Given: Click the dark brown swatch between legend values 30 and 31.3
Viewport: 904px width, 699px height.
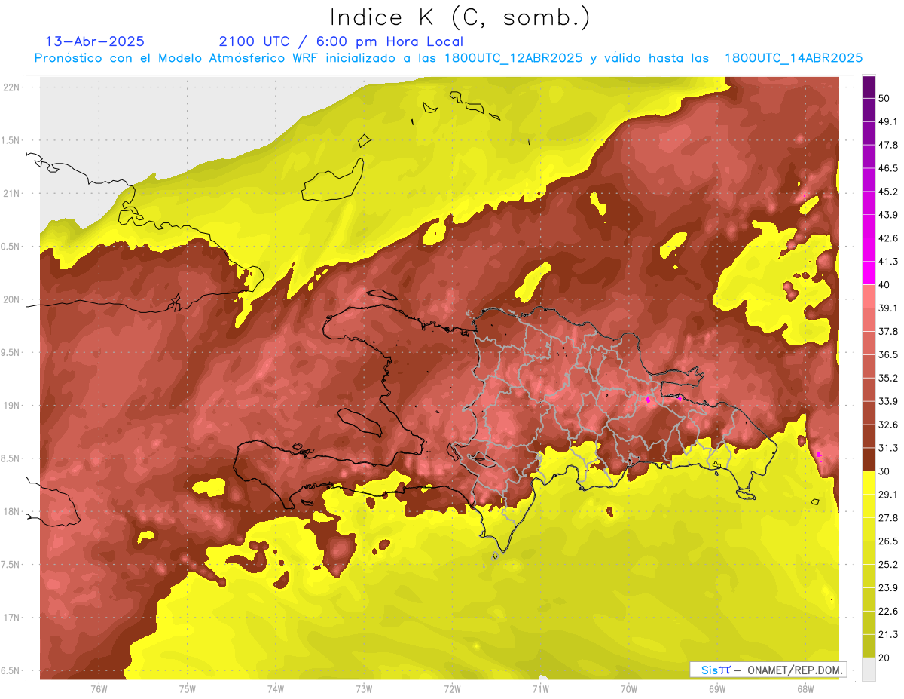Looking at the screenshot, I should tap(869, 459).
